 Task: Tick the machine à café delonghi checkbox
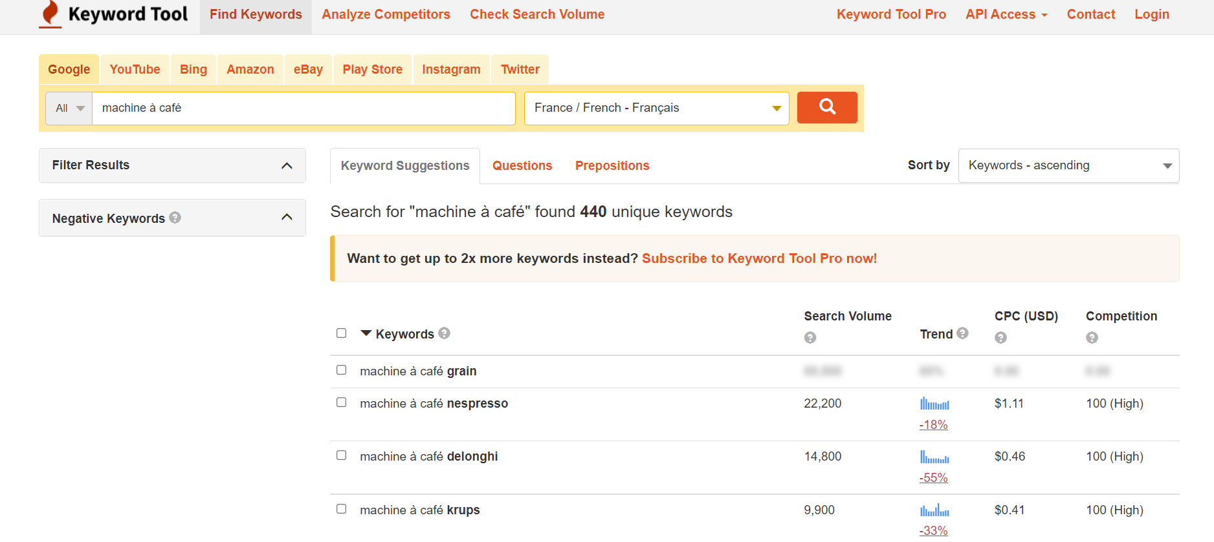[342, 455]
